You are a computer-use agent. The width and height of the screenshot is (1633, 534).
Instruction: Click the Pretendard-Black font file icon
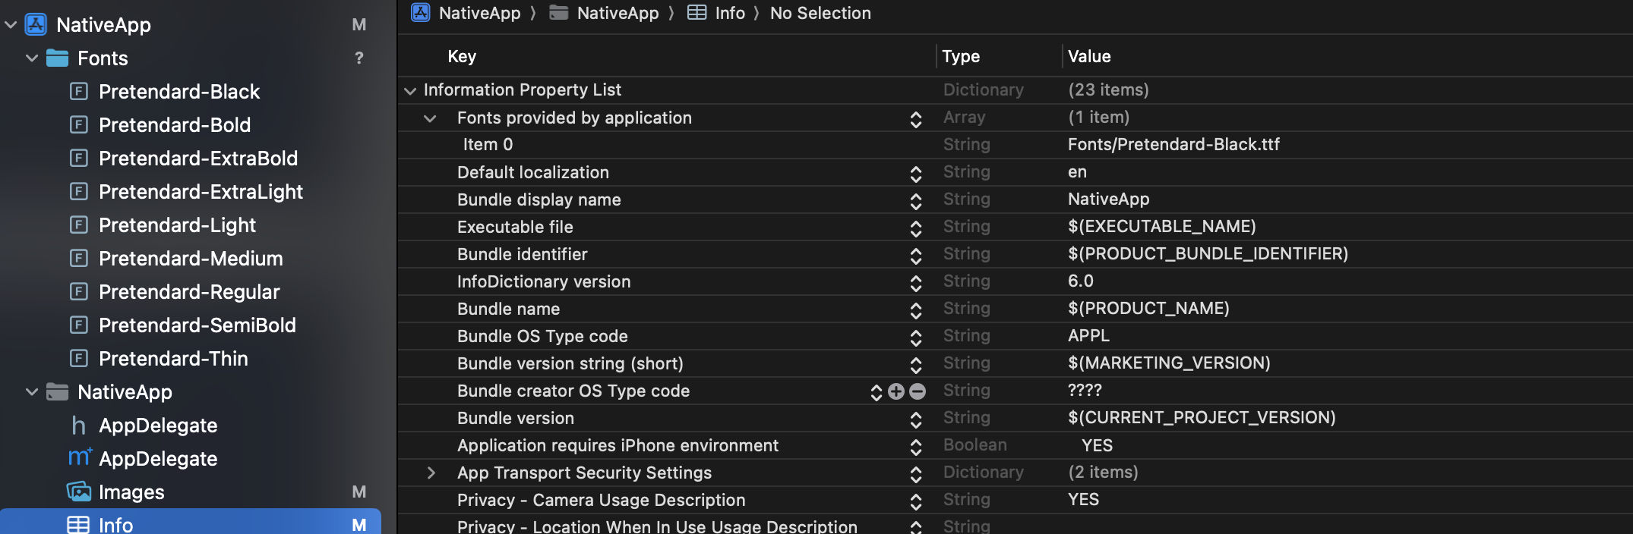78,92
